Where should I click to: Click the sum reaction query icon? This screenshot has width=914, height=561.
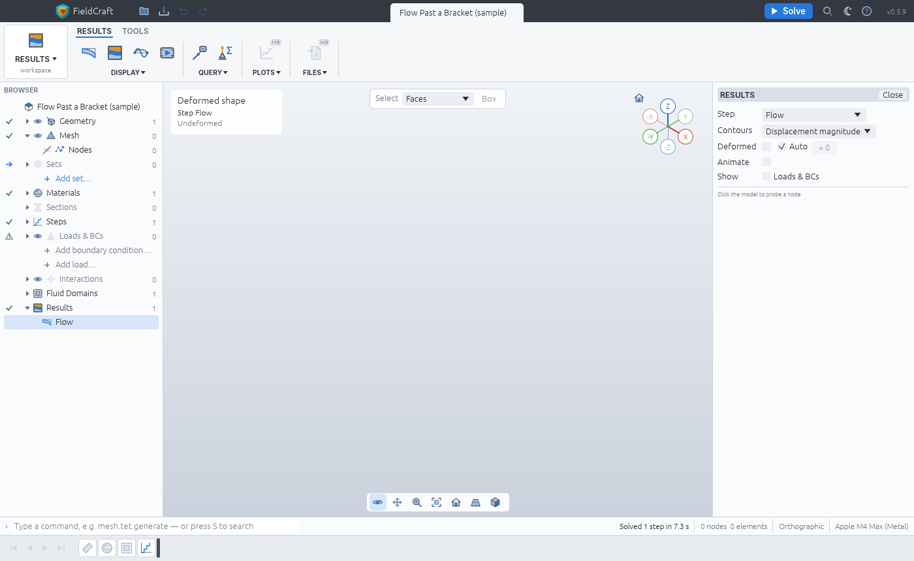click(x=225, y=53)
